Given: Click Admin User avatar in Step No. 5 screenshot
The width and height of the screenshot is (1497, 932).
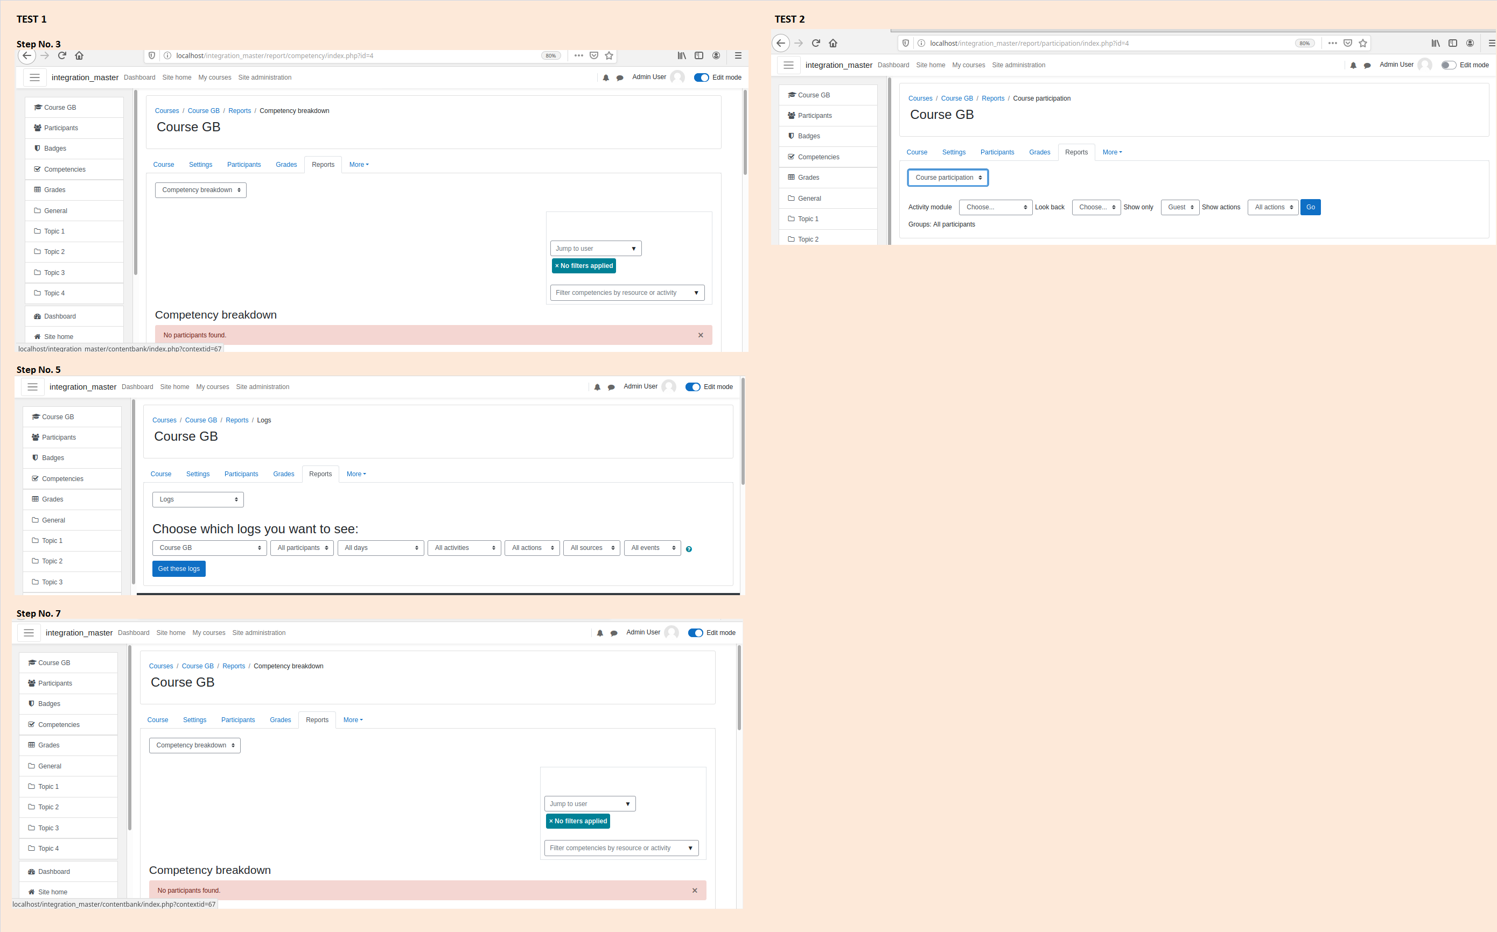Looking at the screenshot, I should coord(669,386).
